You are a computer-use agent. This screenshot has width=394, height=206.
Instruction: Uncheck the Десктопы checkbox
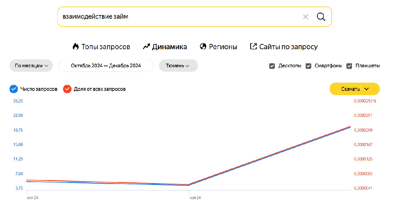coord(272,66)
